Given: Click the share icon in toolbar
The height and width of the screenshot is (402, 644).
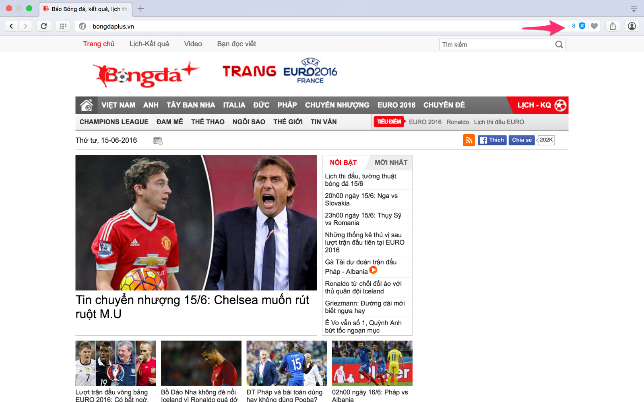Looking at the screenshot, I should 613,26.
